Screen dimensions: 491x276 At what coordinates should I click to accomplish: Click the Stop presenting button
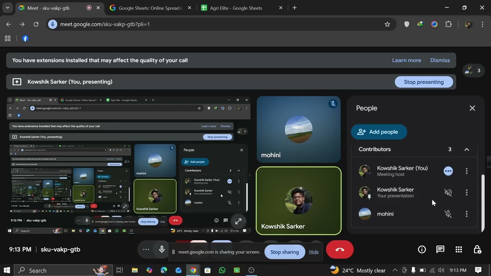tap(424, 82)
